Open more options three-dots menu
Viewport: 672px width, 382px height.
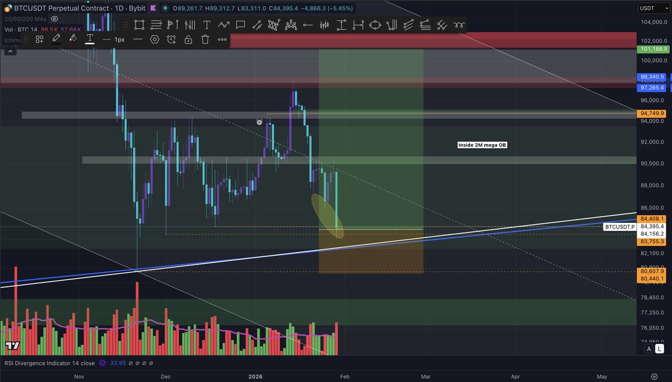tap(222, 39)
